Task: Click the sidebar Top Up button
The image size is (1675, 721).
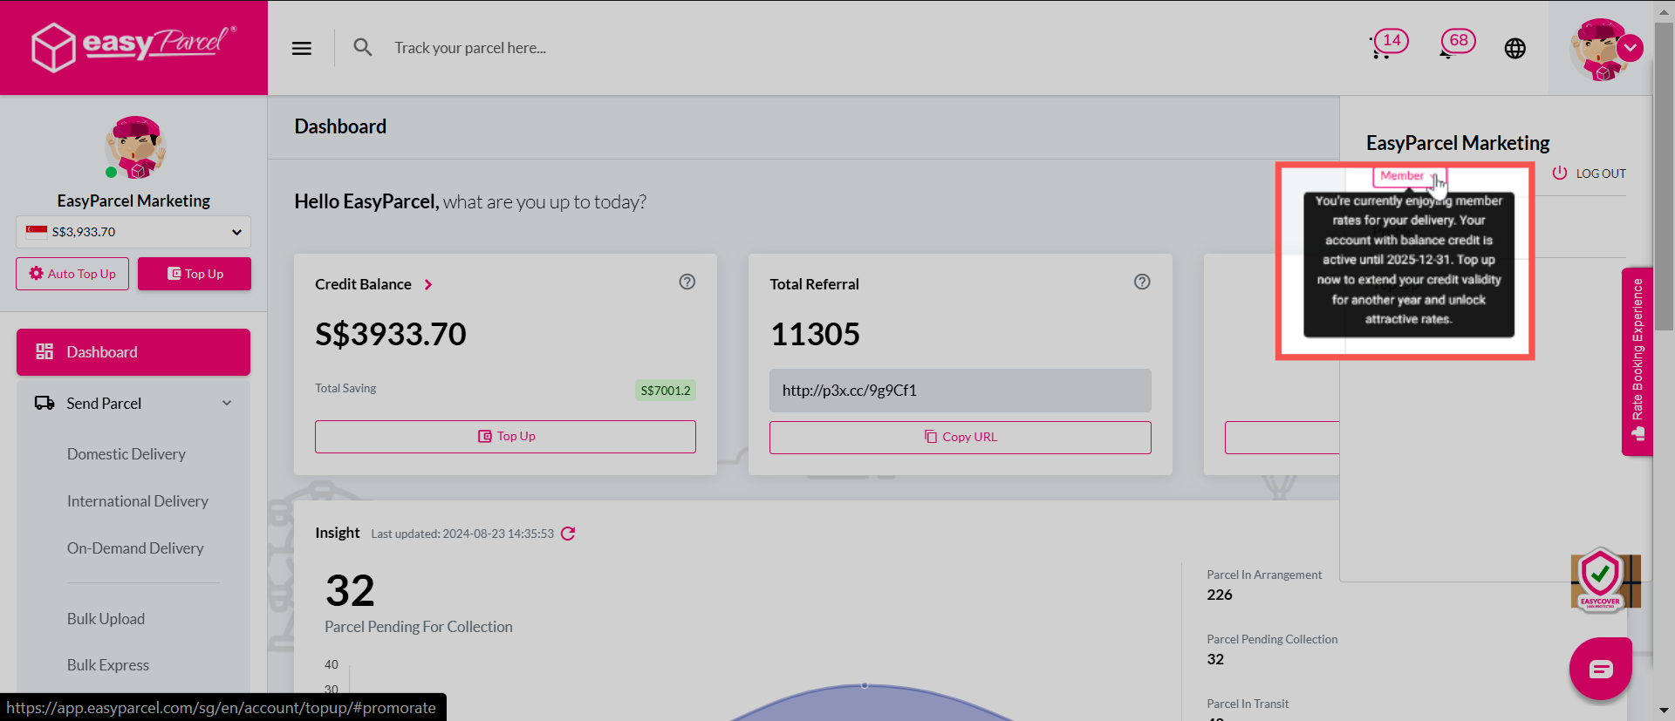Action: pyautogui.click(x=195, y=274)
